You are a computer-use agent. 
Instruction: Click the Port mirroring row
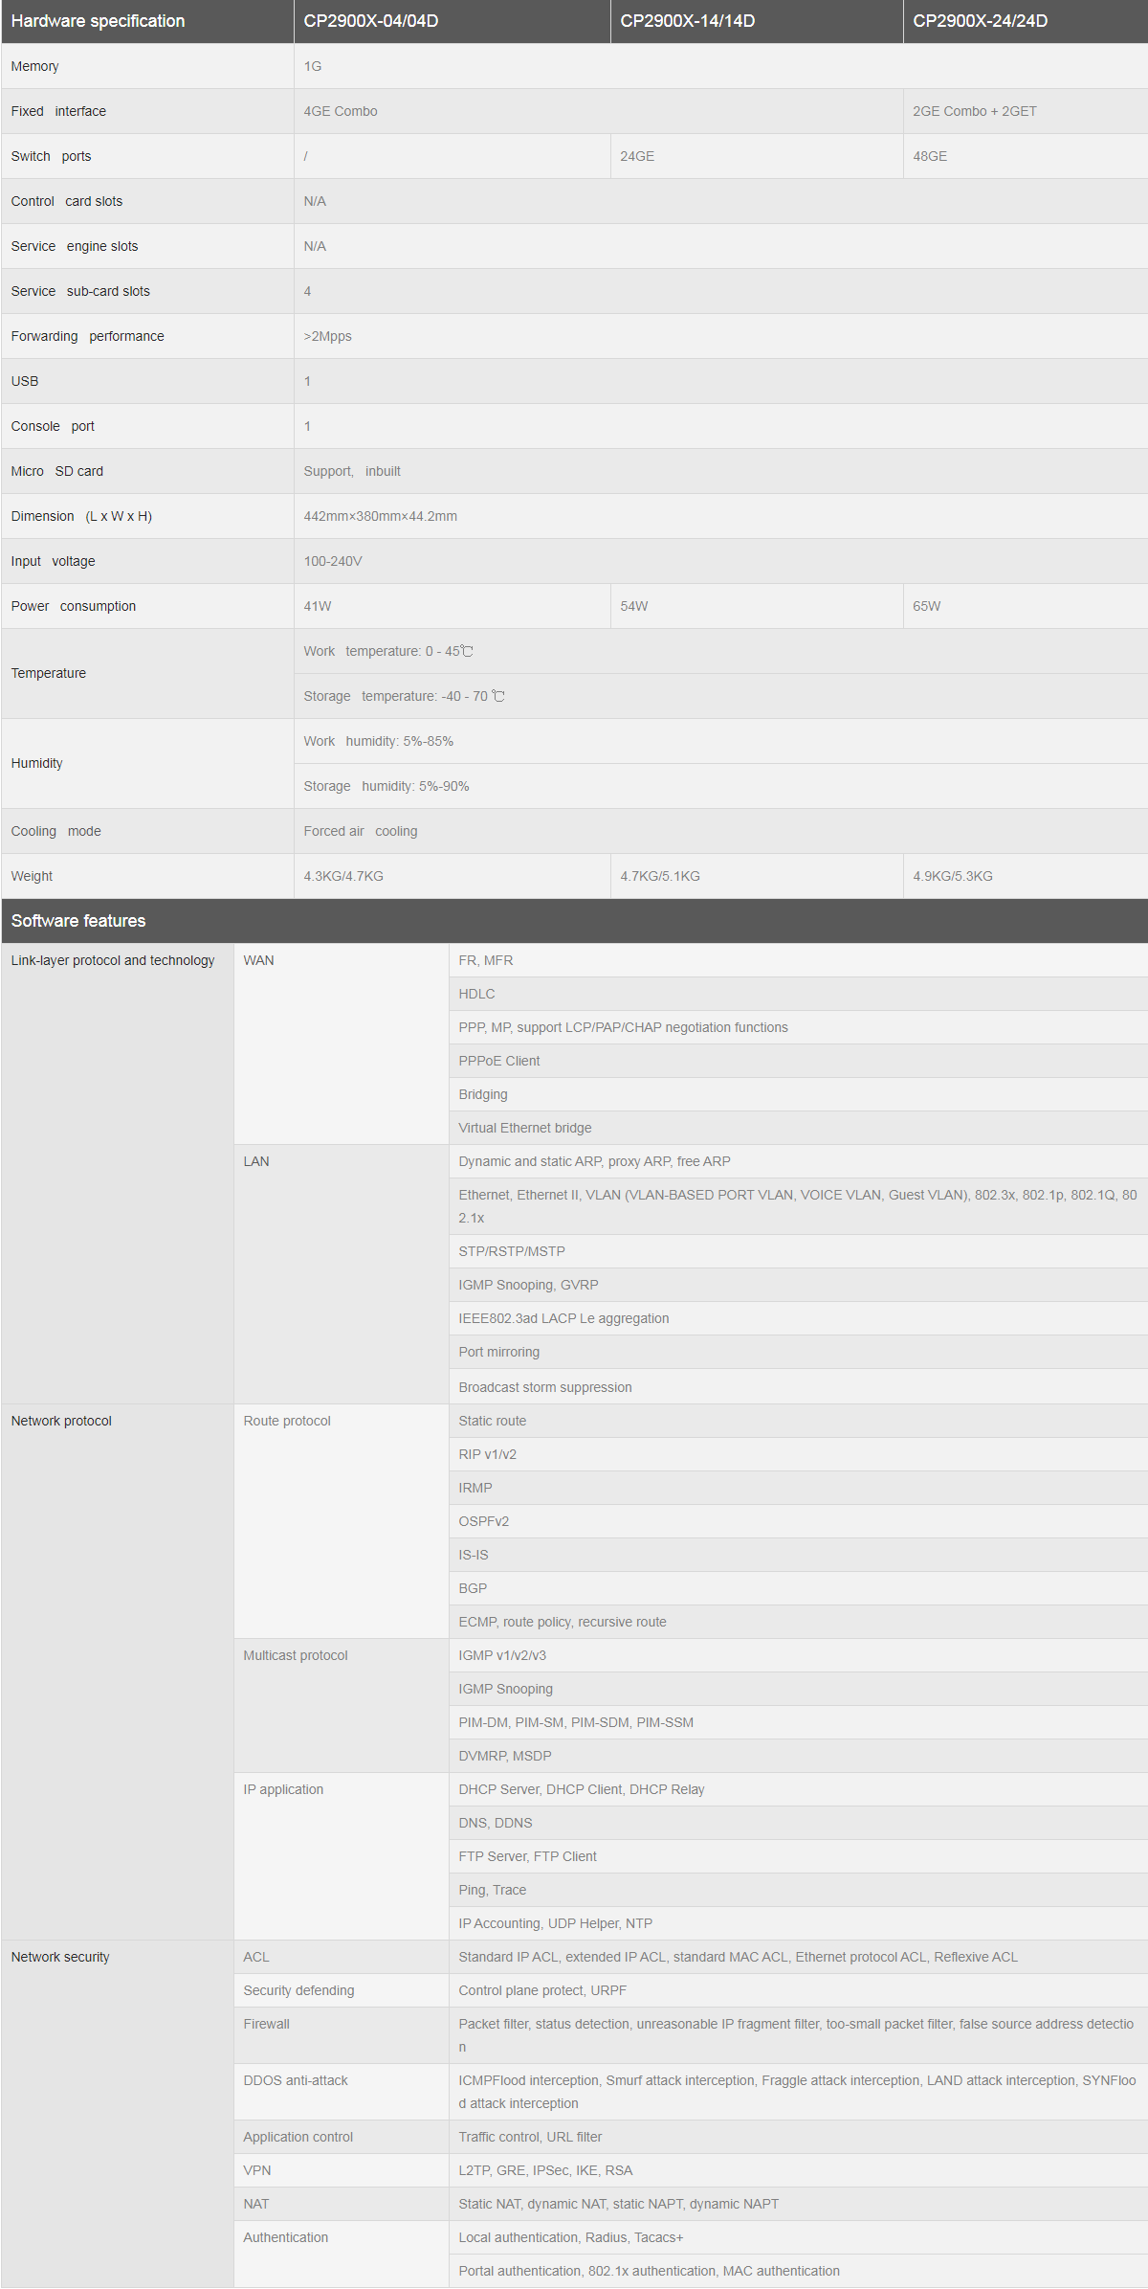[798, 1352]
